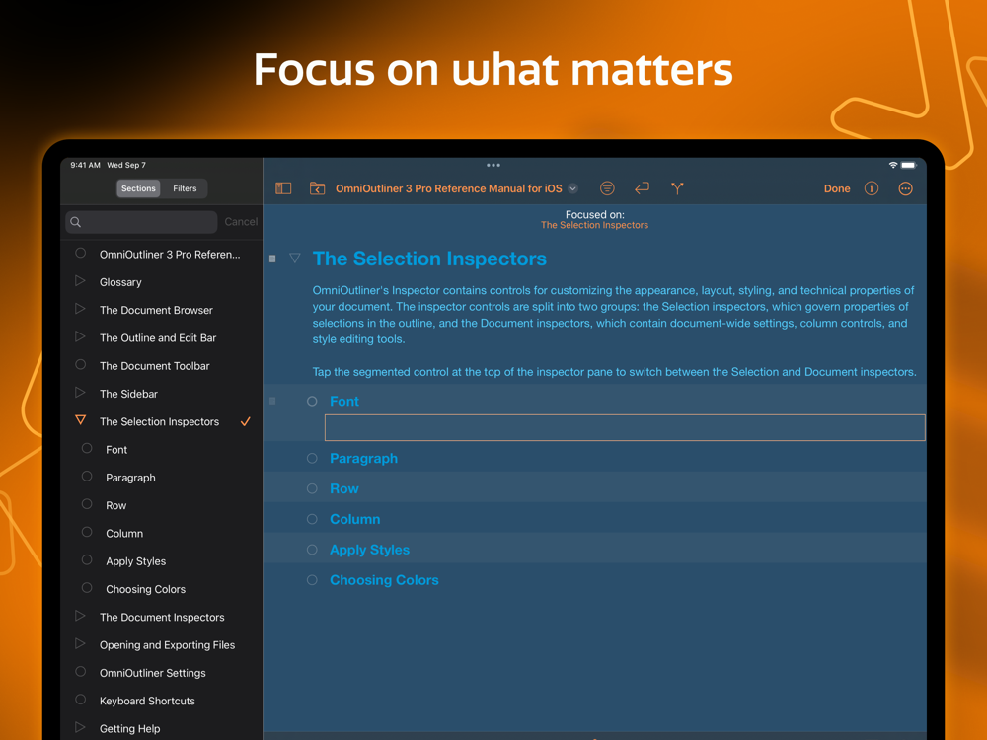Select Glossary in the sidebar list
This screenshot has height=740, width=987.
point(120,282)
